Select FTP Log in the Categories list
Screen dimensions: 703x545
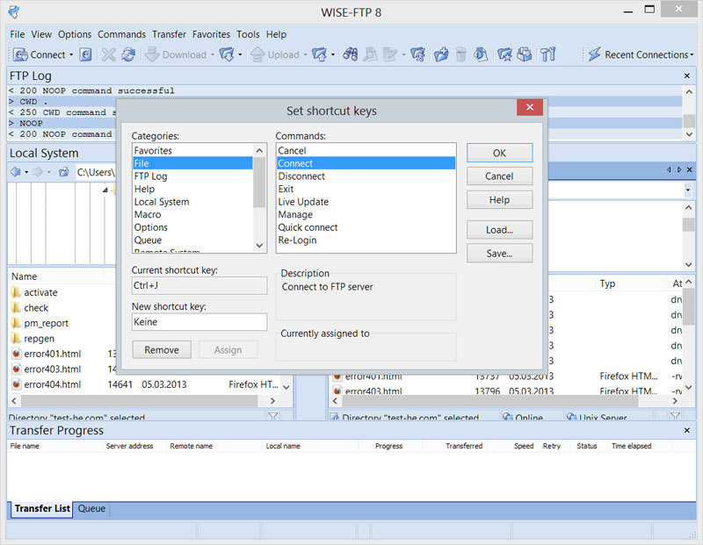coord(192,176)
